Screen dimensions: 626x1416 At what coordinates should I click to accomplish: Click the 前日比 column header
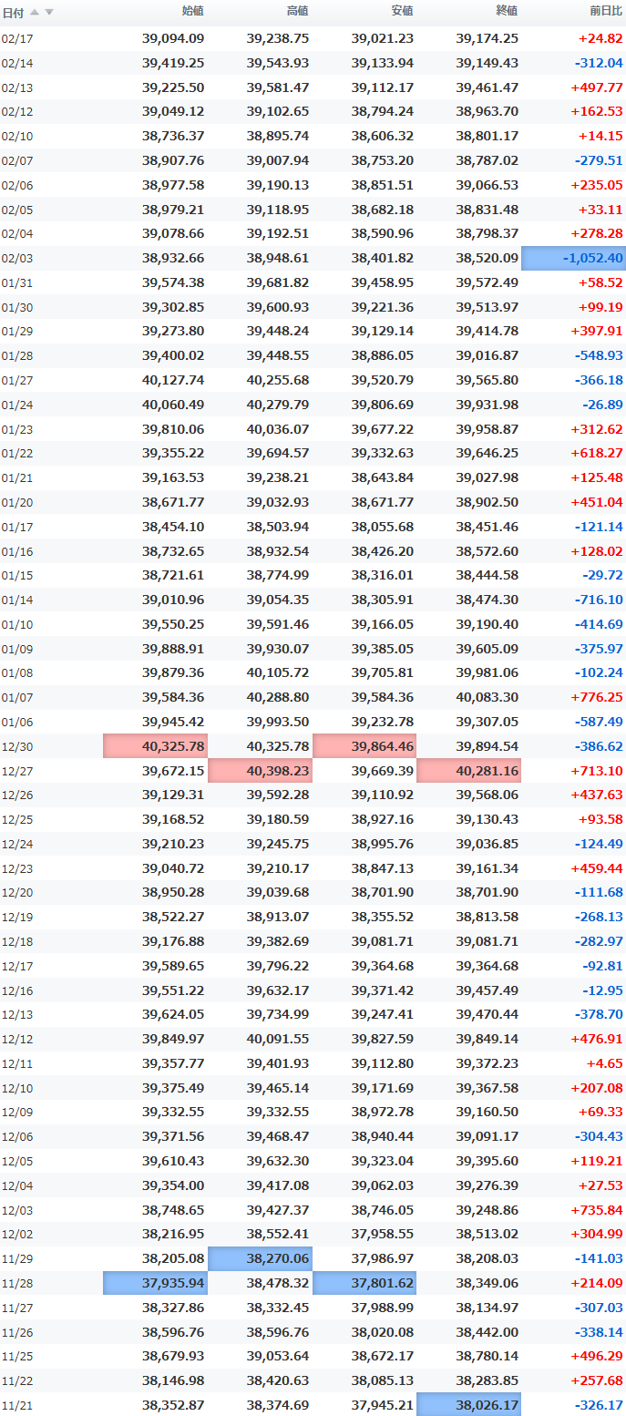(x=606, y=11)
